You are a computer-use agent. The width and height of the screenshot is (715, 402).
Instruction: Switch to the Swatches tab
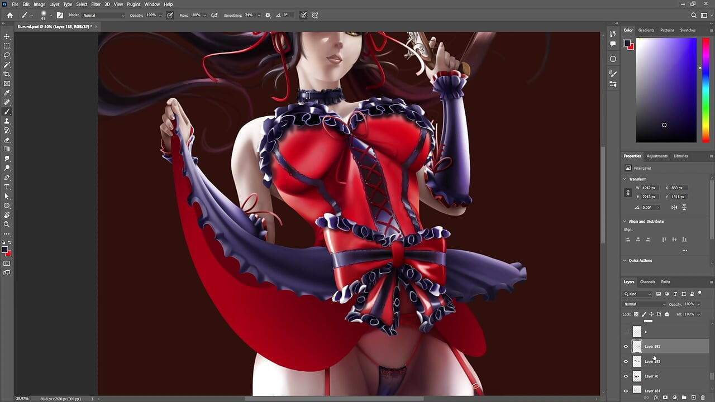pos(688,30)
